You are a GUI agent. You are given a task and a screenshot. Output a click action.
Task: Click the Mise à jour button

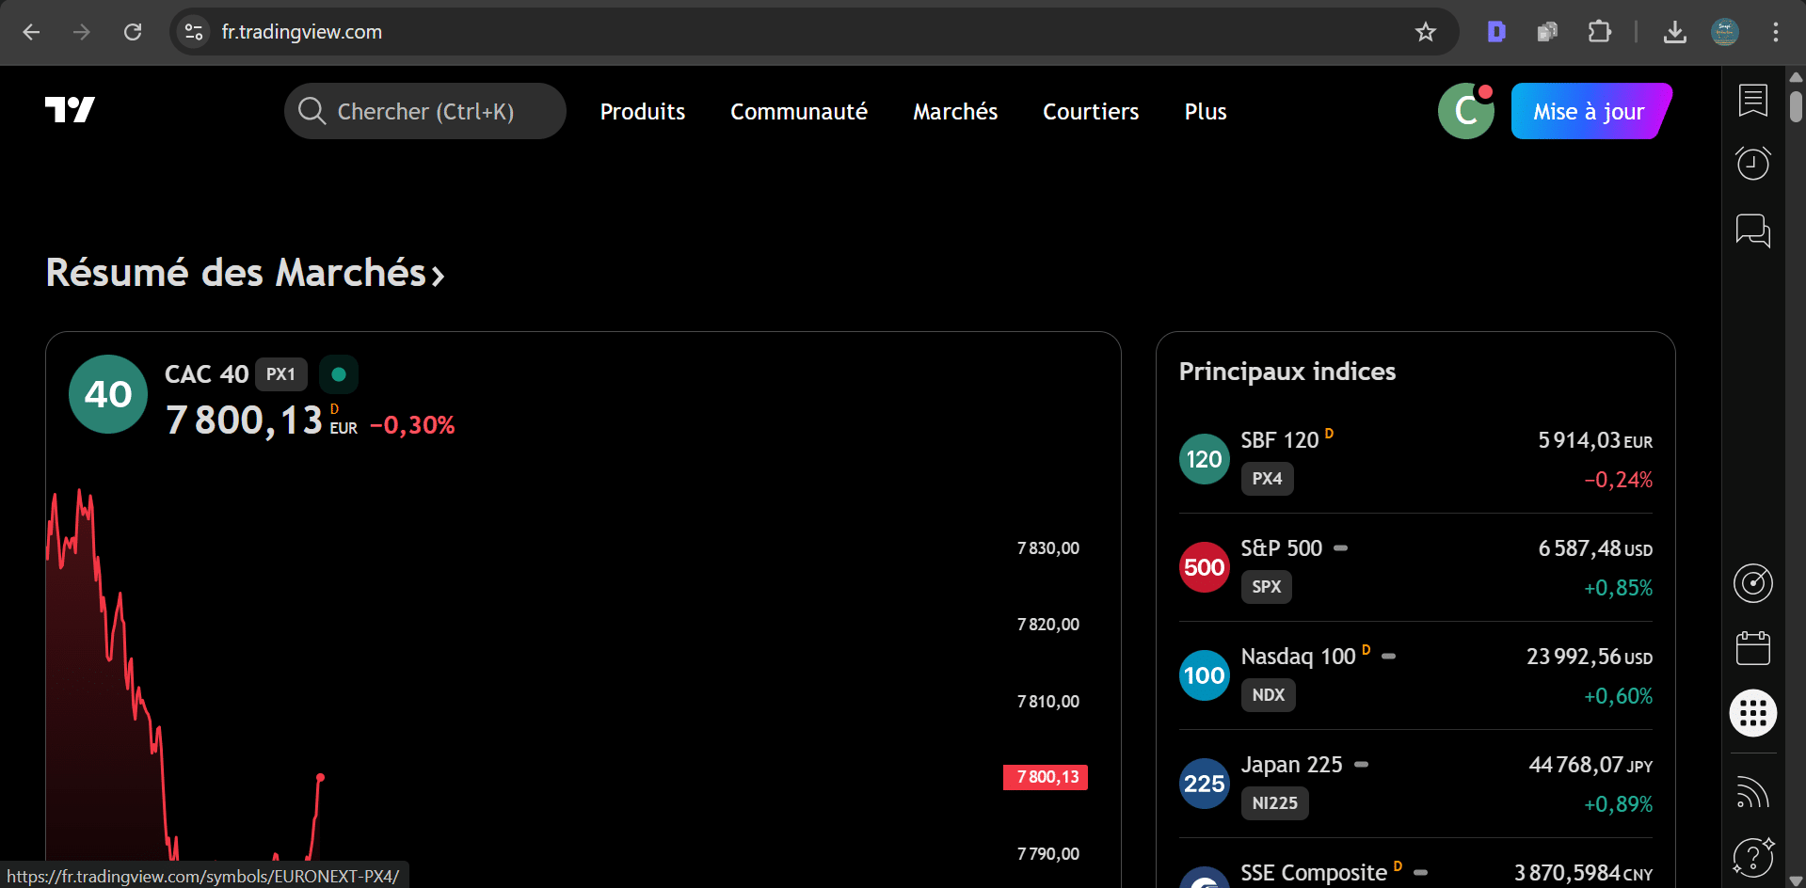(x=1589, y=111)
